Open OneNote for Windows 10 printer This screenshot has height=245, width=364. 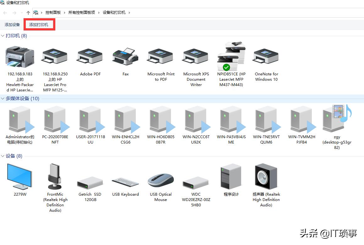pos(266,57)
